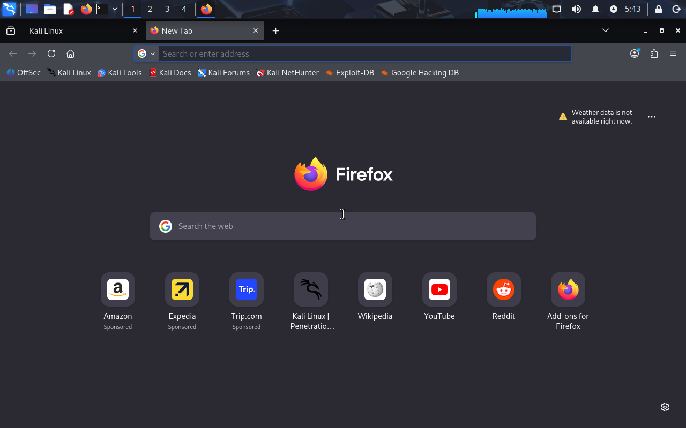Image resolution: width=686 pixels, height=428 pixels.
Task: Open the Exploit-DB bookmark
Action: [x=349, y=73]
